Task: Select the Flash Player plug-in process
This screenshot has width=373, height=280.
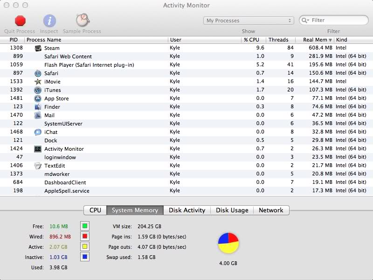Action: (x=186, y=65)
